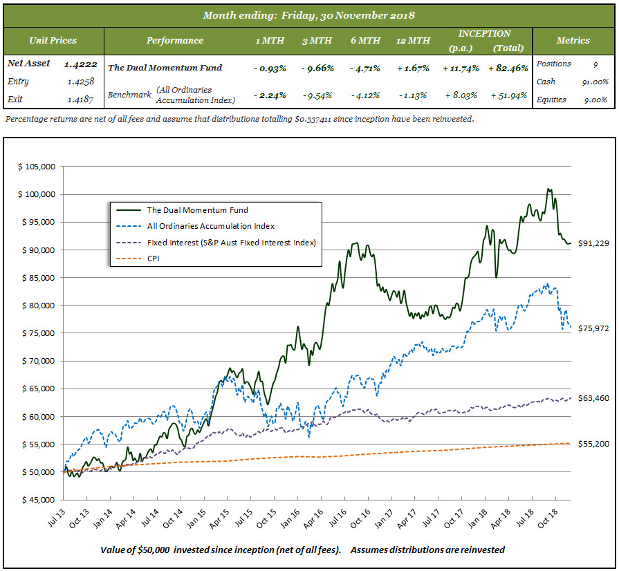619x571 pixels.
Task: Click the Entry price 1.4258
Action: (x=82, y=82)
